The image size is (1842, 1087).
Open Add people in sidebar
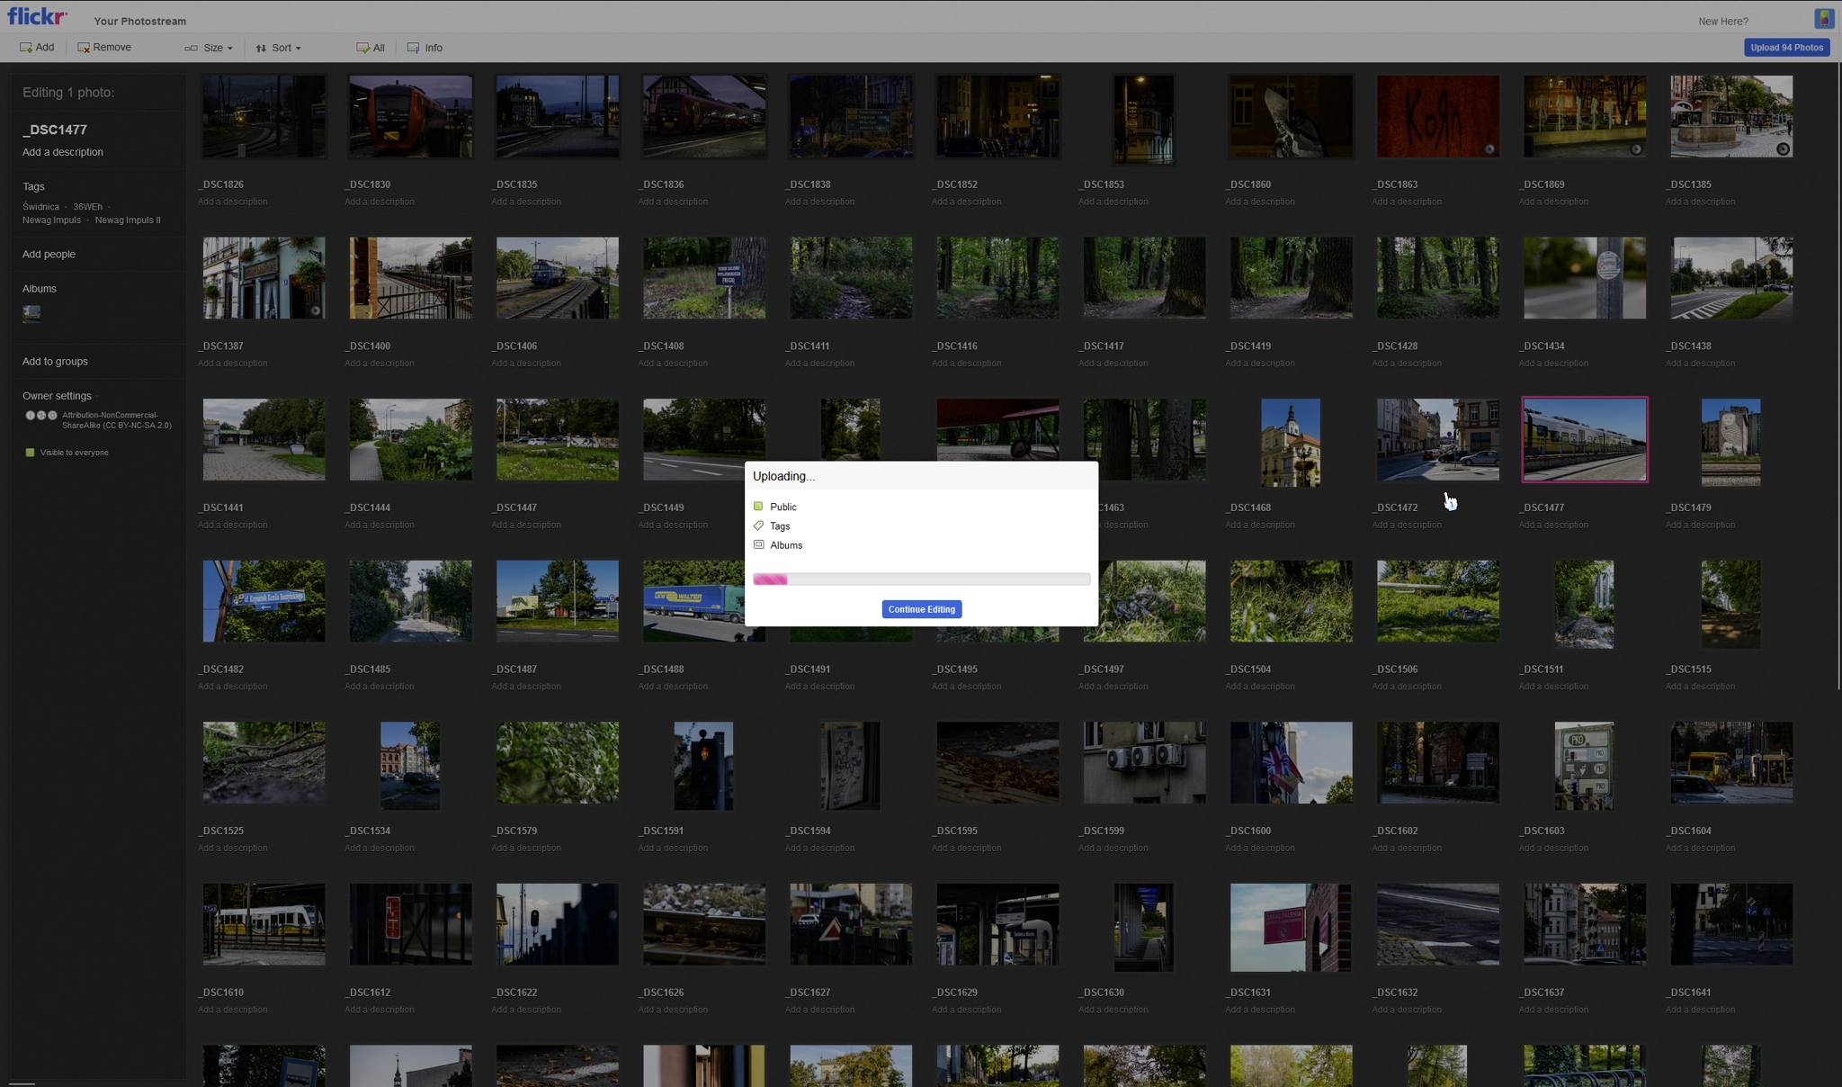tap(49, 255)
